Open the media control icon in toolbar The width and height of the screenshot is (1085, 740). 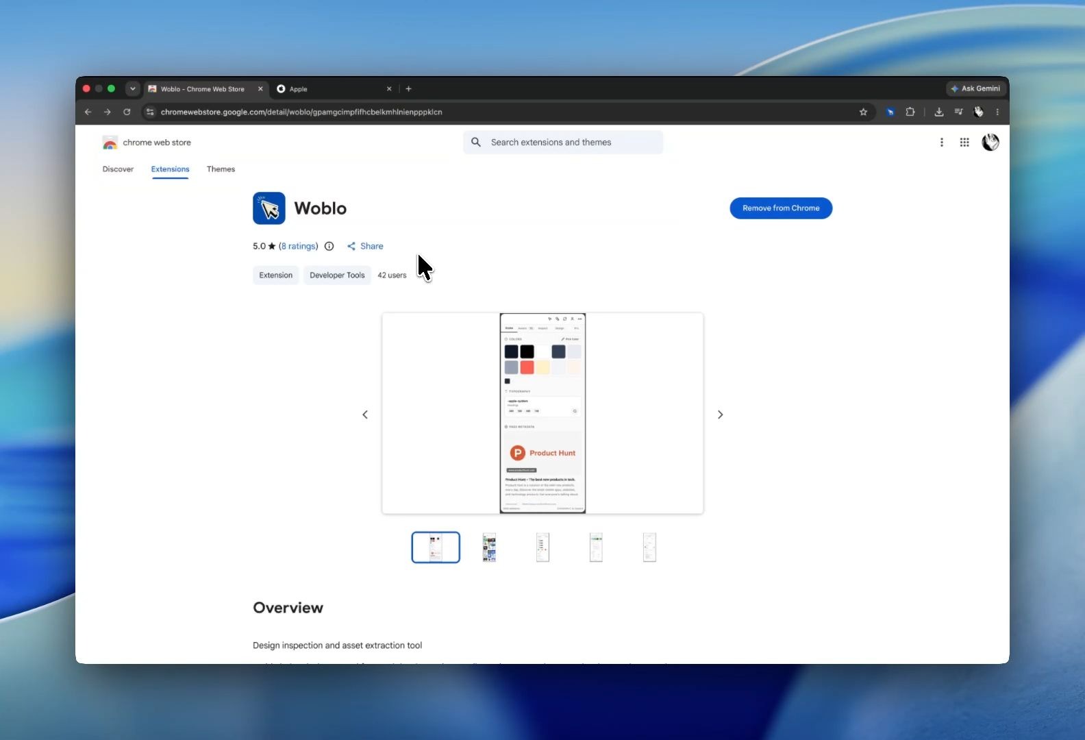(x=959, y=112)
